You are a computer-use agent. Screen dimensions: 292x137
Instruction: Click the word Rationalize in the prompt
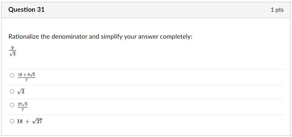tap(24, 37)
